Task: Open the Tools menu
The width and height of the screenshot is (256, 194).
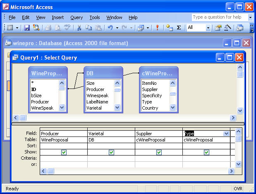Action: click(x=95, y=17)
